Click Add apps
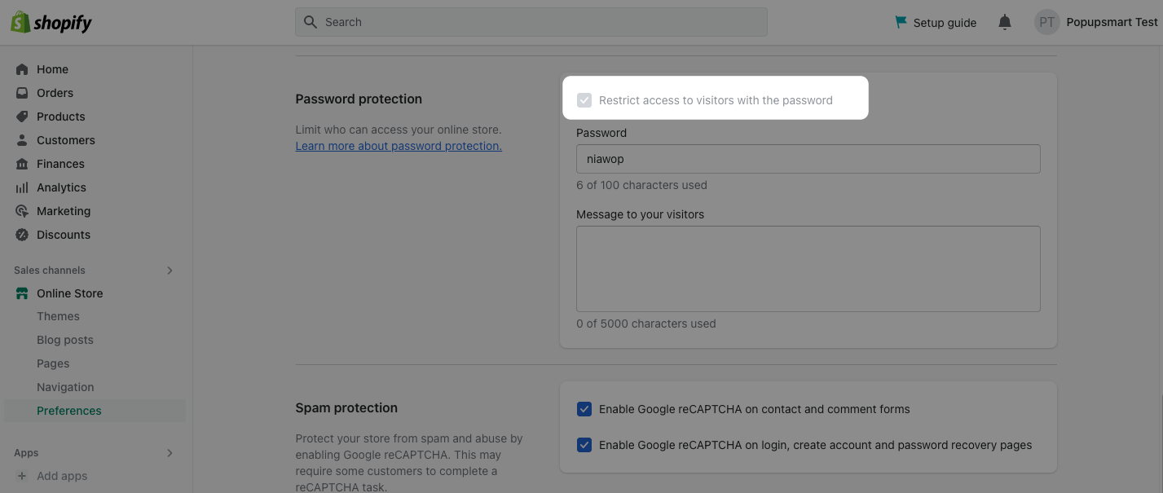Image resolution: width=1163 pixels, height=493 pixels. (x=62, y=476)
